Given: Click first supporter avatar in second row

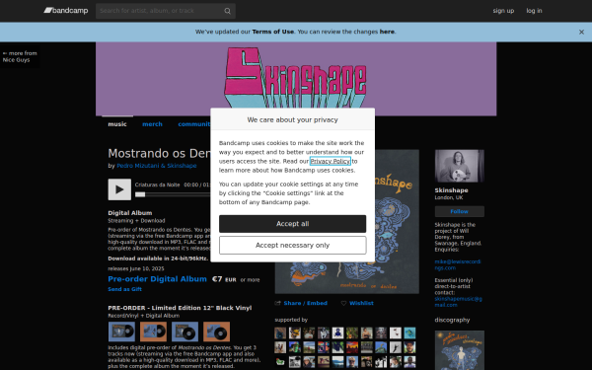Looking at the screenshot, I should (280, 347).
